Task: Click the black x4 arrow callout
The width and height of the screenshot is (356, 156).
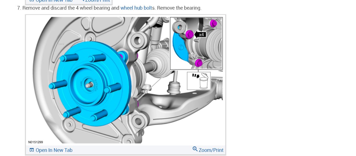Action: click(200, 35)
